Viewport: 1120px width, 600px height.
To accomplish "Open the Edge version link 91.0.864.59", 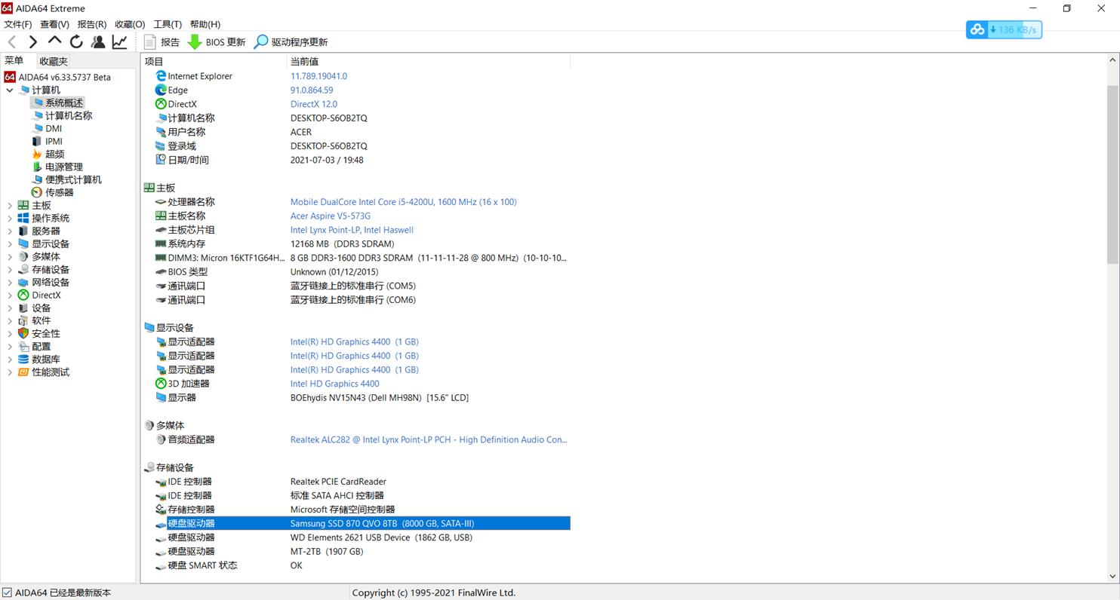I will pos(312,90).
